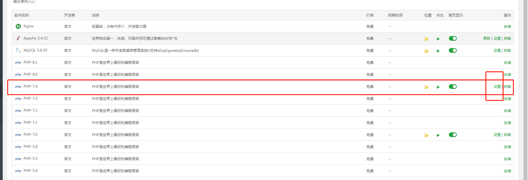This screenshot has height=180, width=528.
Task: Click the 价格 column header
Action: click(x=370, y=15)
